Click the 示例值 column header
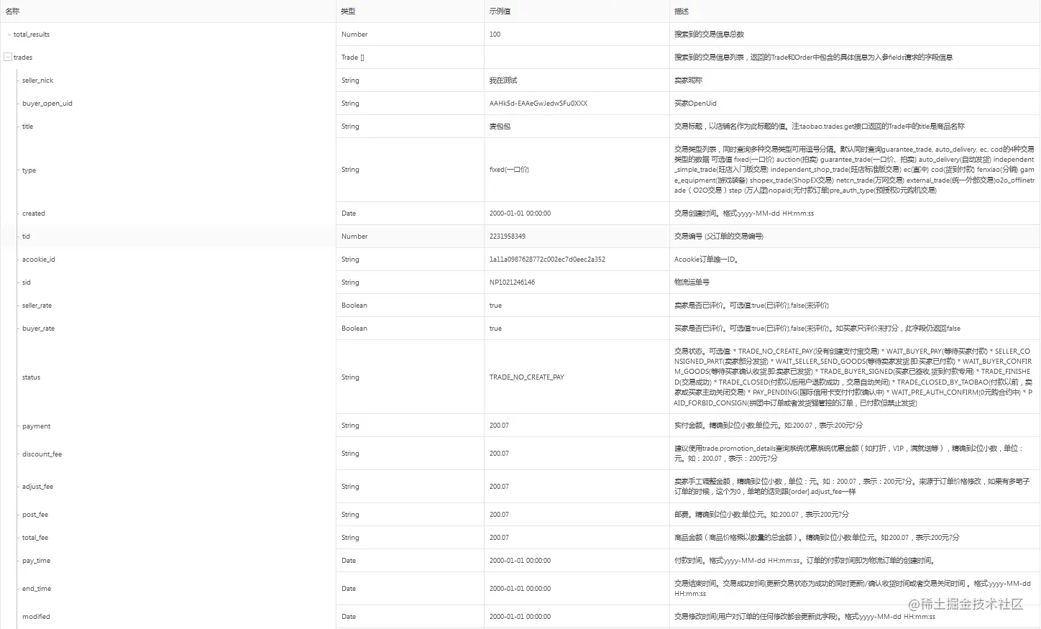 coord(499,11)
